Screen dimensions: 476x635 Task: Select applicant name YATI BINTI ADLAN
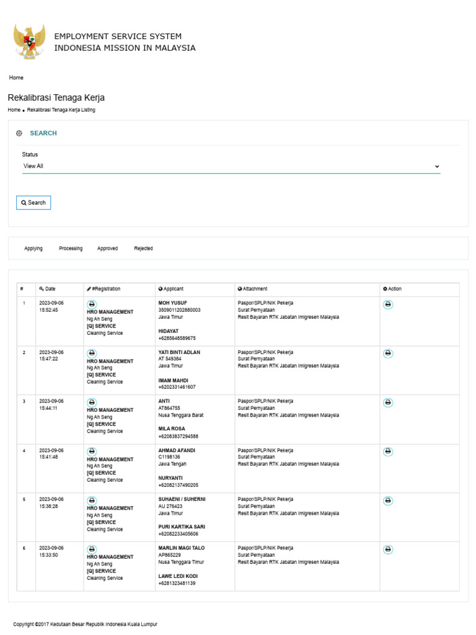pos(179,352)
